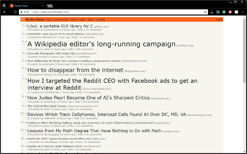Screen dimensions: 247x154
Task: Click the browser forward arrow
Action: pos(10,12)
